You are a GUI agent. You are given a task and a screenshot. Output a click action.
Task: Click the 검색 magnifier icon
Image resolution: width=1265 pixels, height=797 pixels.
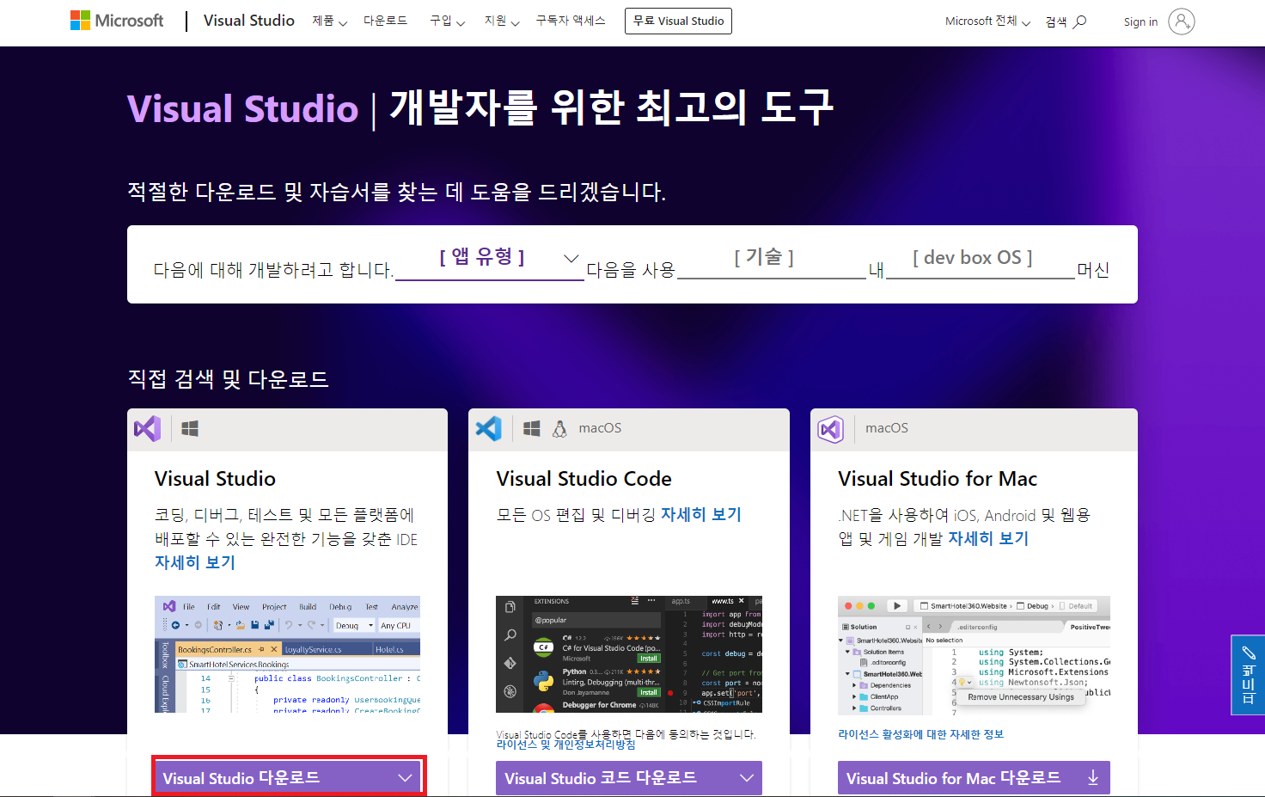[1080, 21]
